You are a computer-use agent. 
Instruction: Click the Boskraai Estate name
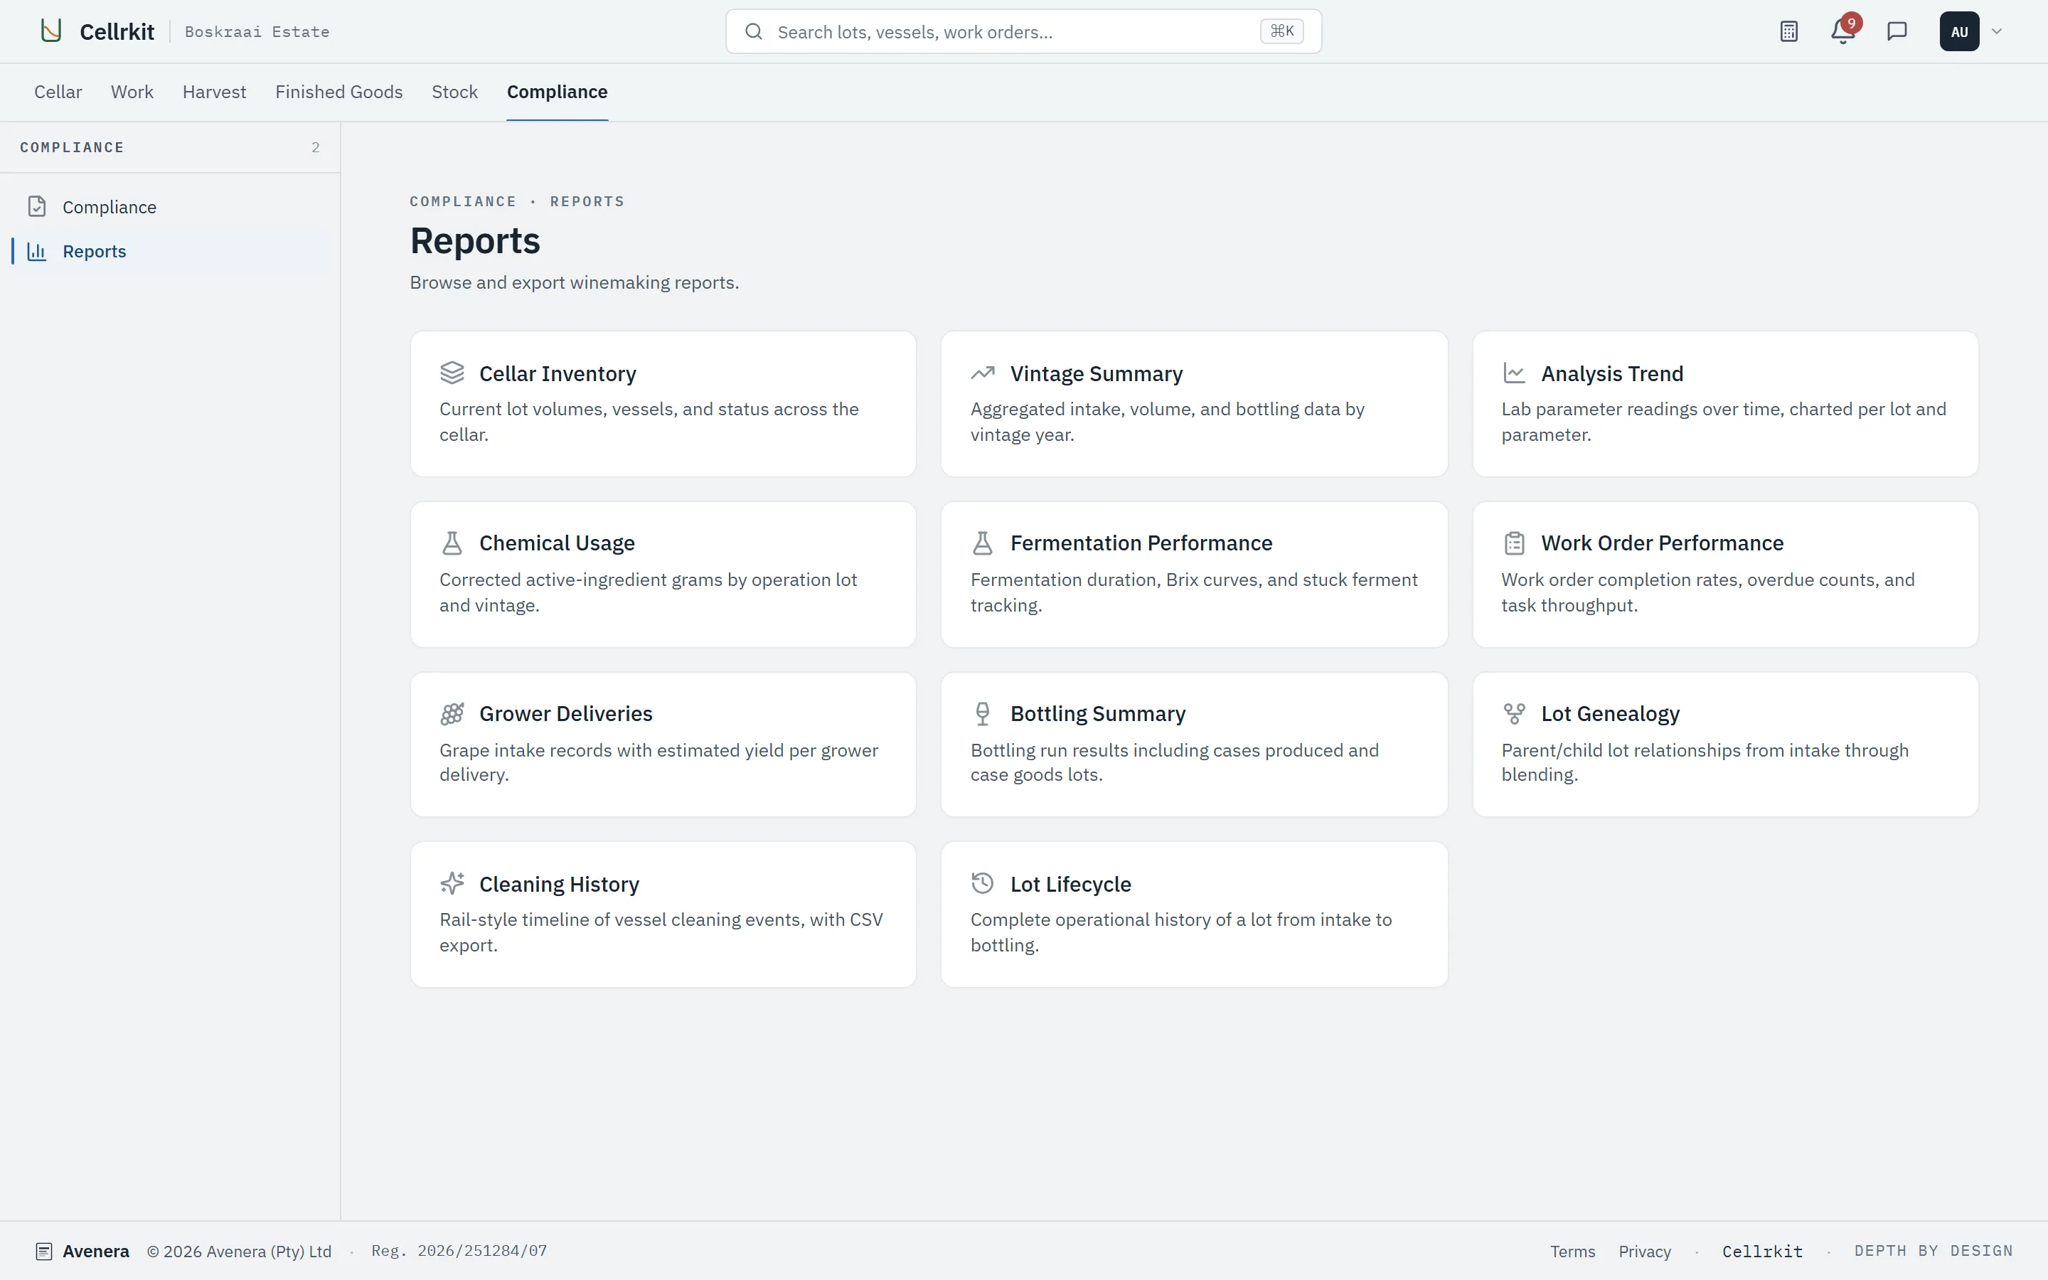coord(257,31)
